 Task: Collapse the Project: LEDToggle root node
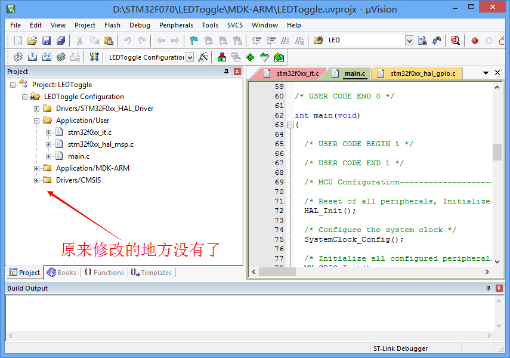coord(13,85)
